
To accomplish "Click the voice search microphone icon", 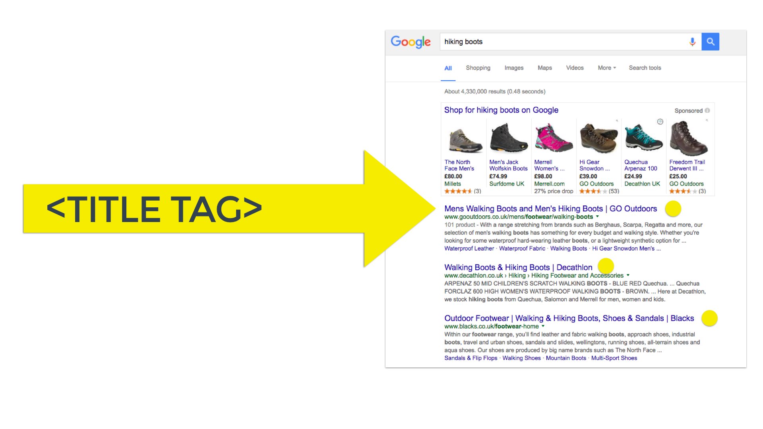I will pyautogui.click(x=692, y=42).
